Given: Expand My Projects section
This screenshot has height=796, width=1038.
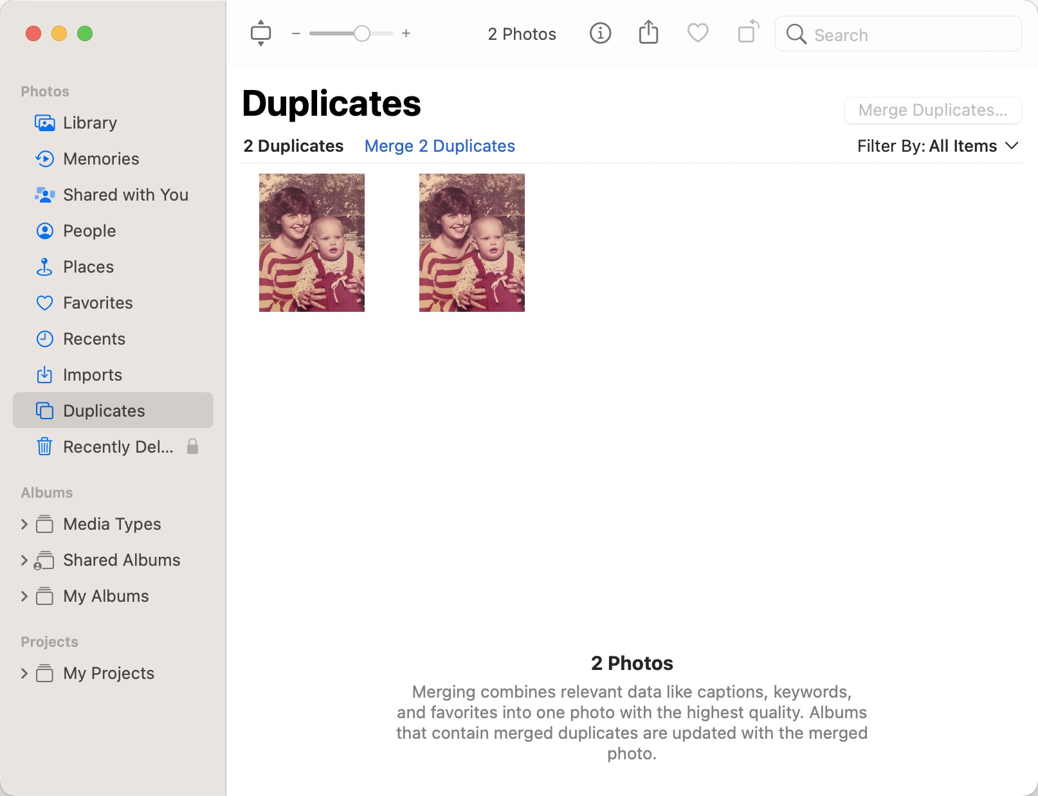Looking at the screenshot, I should pyautogui.click(x=24, y=673).
